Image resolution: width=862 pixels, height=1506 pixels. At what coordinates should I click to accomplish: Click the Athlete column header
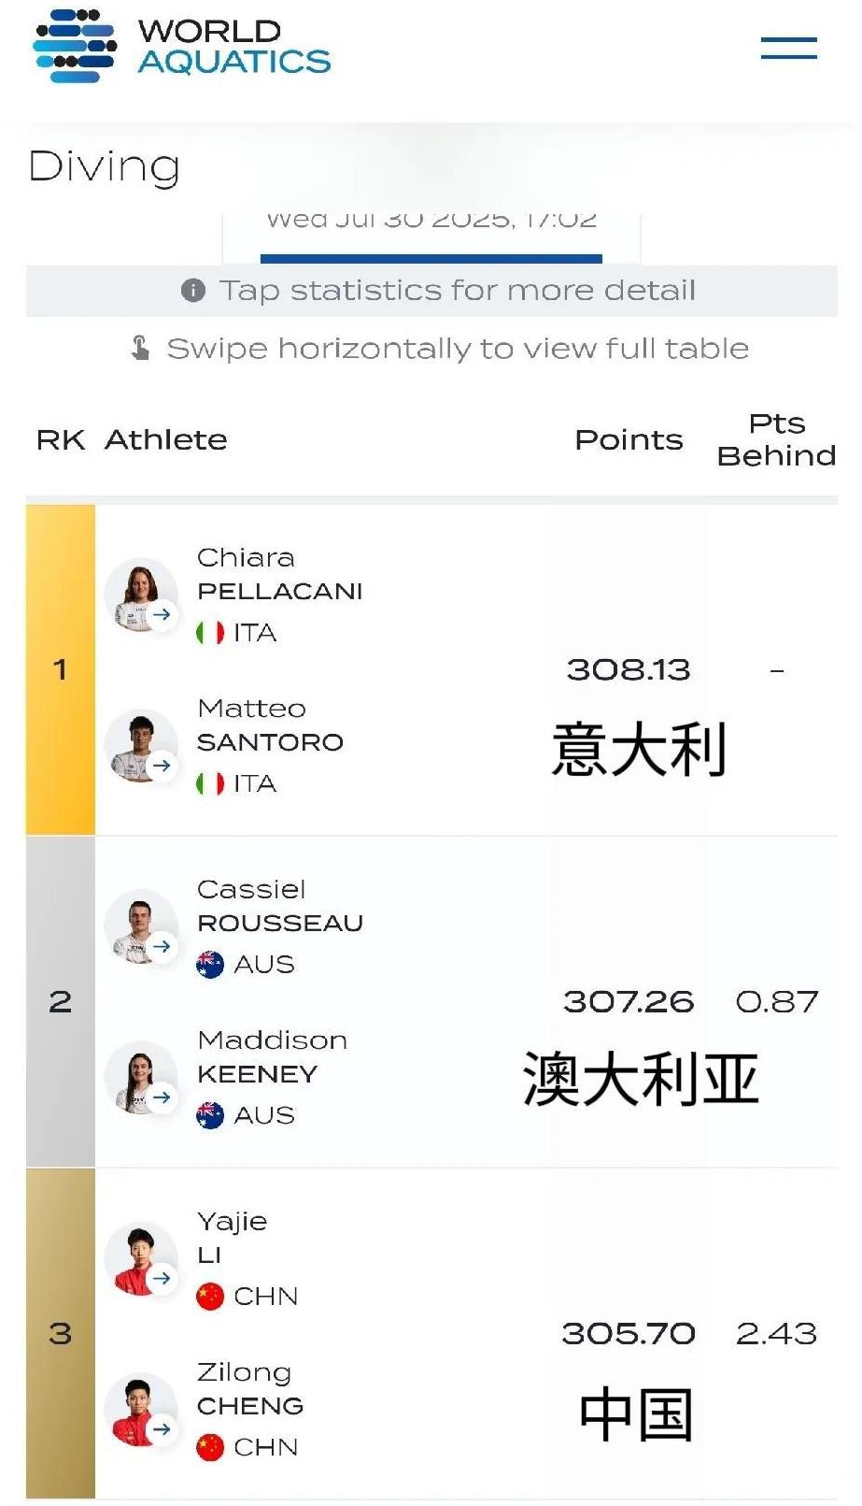(x=166, y=440)
